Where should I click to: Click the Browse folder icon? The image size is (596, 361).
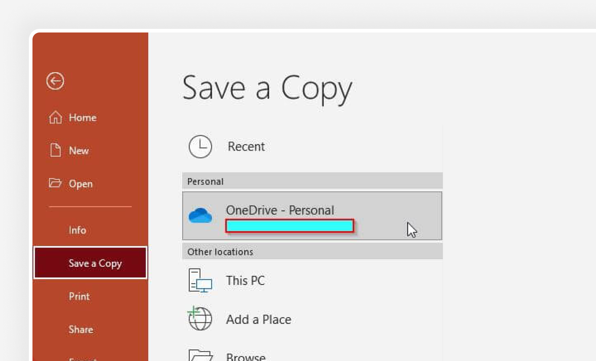click(200, 355)
